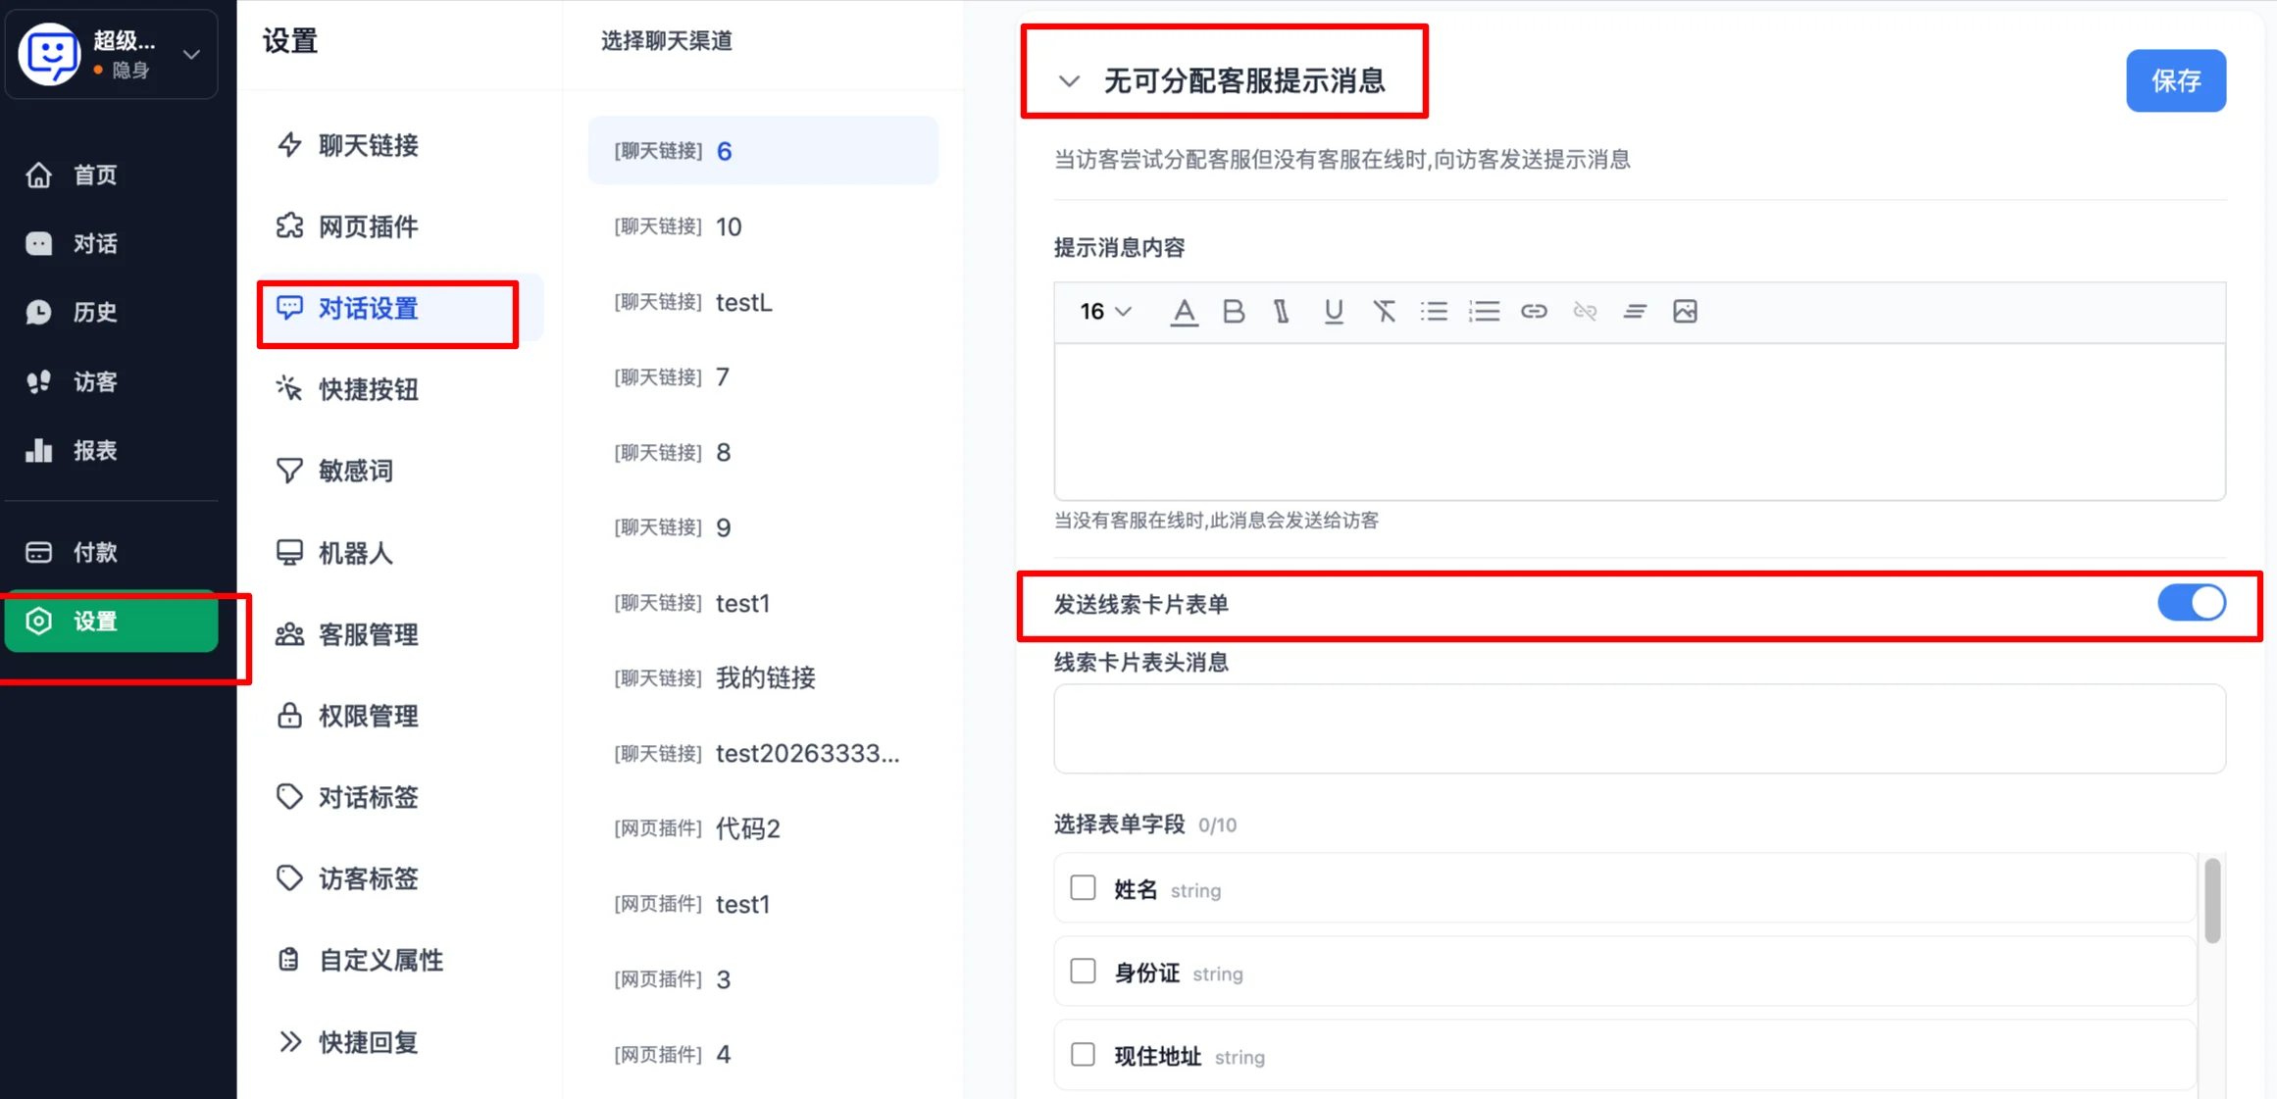
Task: Disable the 发送线索卡片表单 switch
Action: pos(2192,604)
